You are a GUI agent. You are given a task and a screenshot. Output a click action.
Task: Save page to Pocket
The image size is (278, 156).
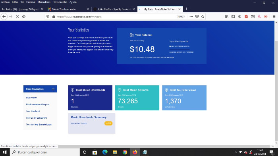click(x=197, y=17)
